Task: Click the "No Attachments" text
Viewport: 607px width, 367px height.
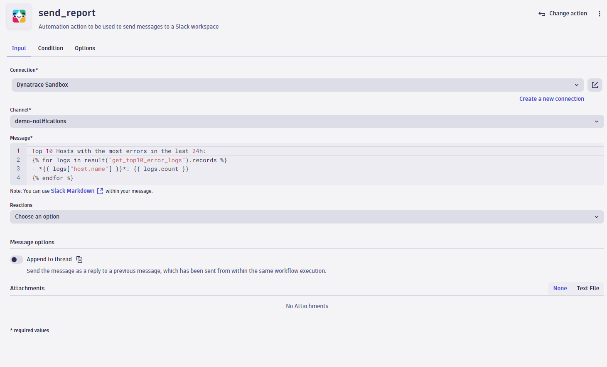Action: pos(307,306)
